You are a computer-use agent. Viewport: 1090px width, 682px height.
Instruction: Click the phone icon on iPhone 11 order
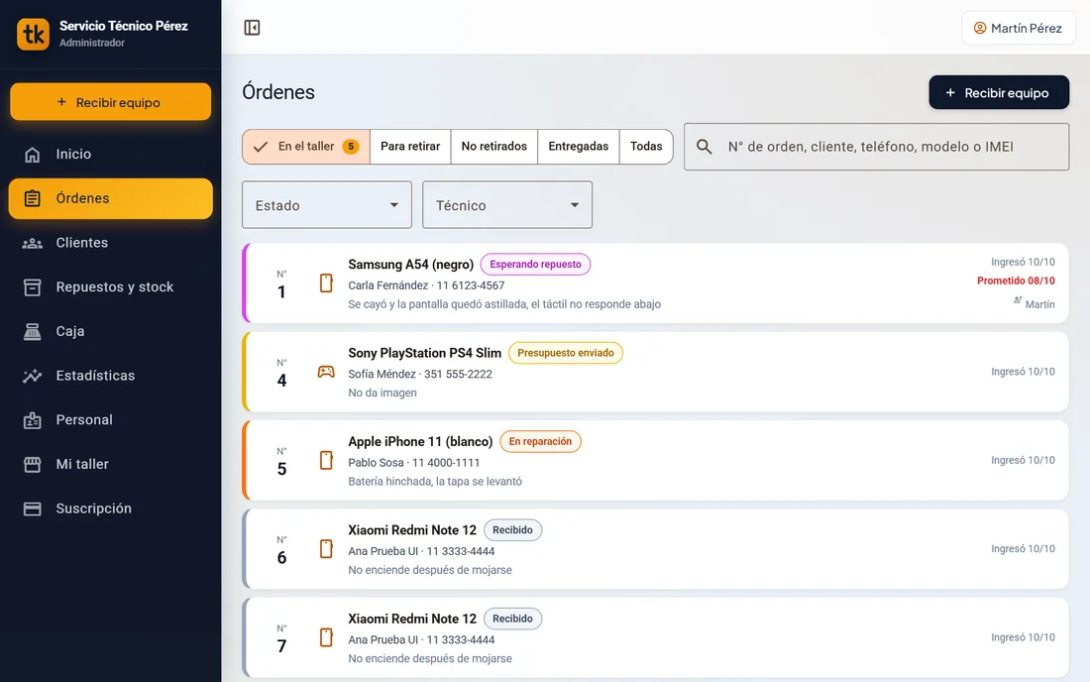(x=326, y=460)
